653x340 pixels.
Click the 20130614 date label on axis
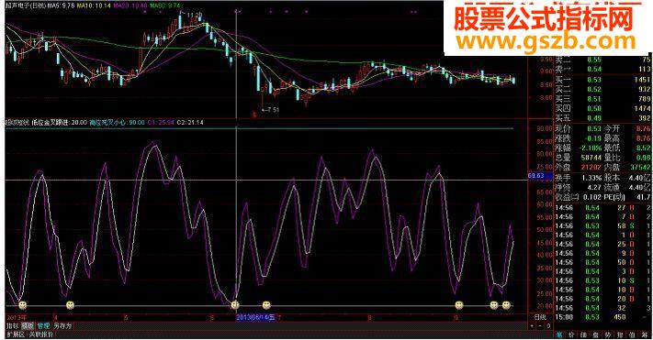coord(255,318)
